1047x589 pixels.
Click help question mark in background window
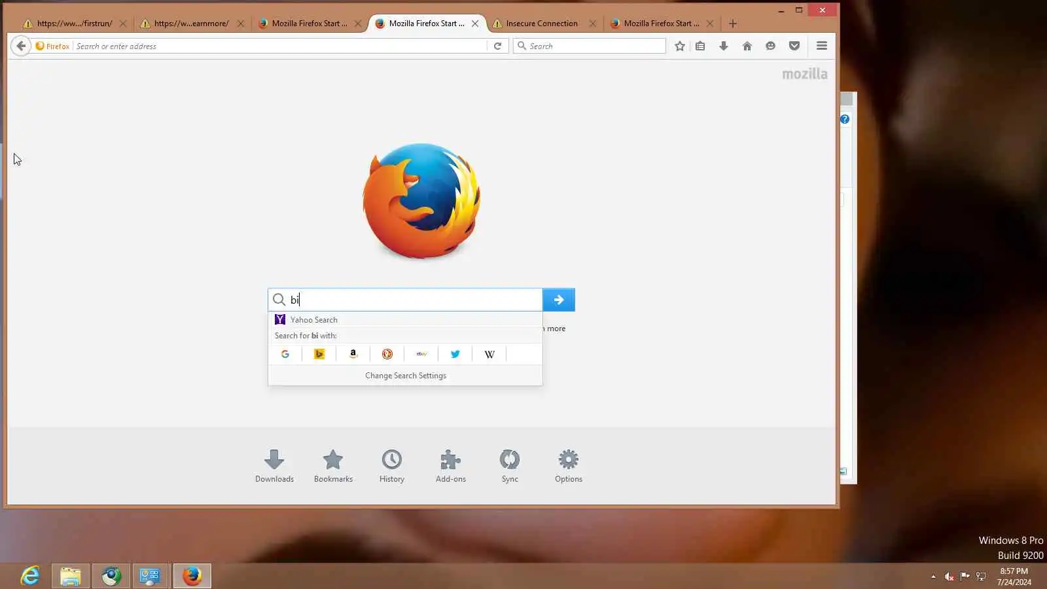click(845, 119)
